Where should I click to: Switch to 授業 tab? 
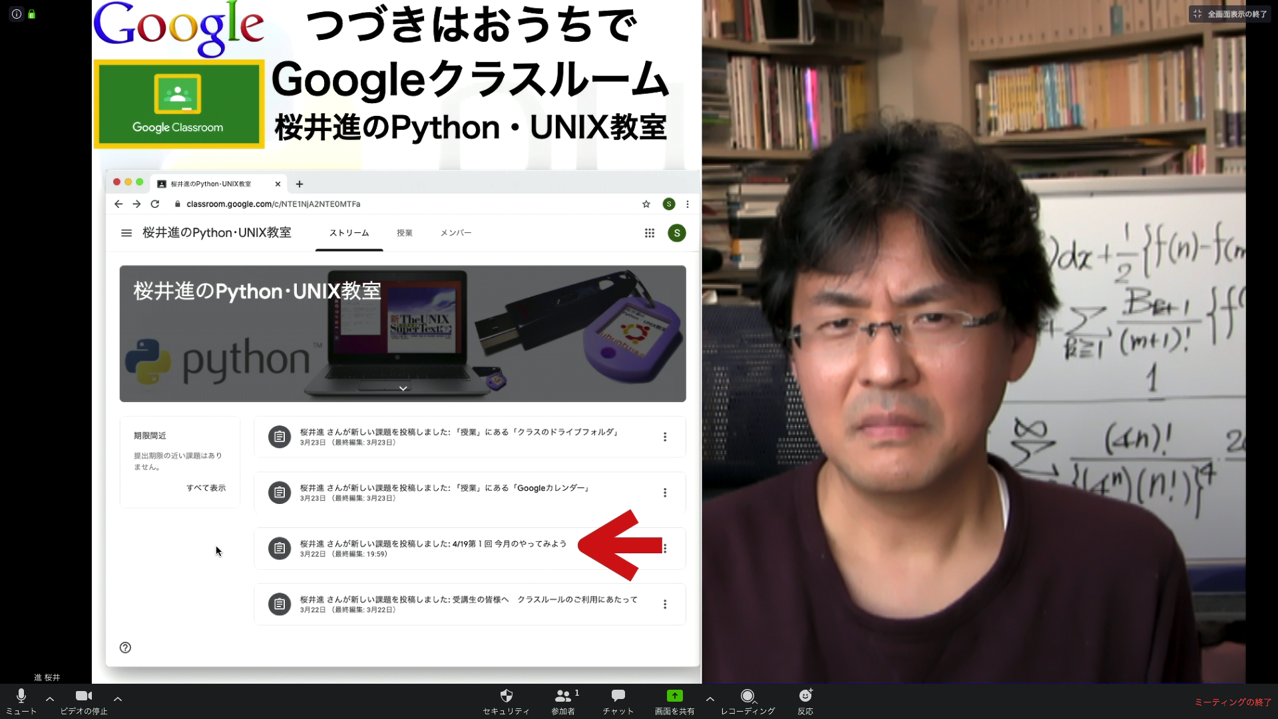[x=405, y=233]
